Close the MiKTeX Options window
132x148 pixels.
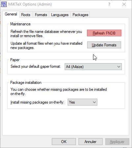pyautogui.click(x=124, y=4)
